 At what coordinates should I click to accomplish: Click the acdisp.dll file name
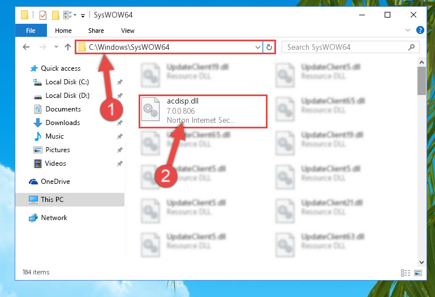[x=183, y=101]
